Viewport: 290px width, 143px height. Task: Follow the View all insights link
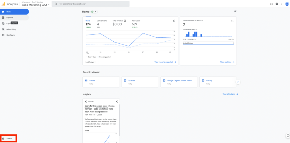click(230, 94)
